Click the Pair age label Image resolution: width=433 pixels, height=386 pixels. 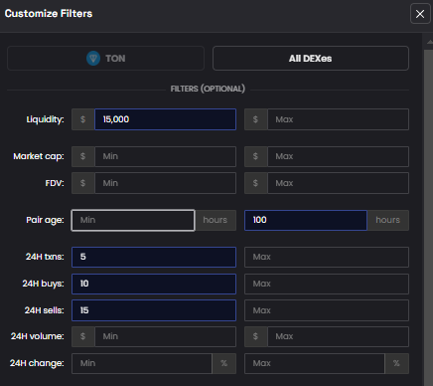coord(45,220)
